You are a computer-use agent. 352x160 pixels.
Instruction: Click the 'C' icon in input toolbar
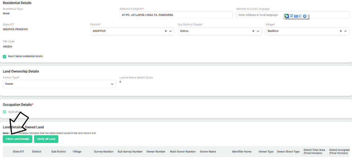300,16
